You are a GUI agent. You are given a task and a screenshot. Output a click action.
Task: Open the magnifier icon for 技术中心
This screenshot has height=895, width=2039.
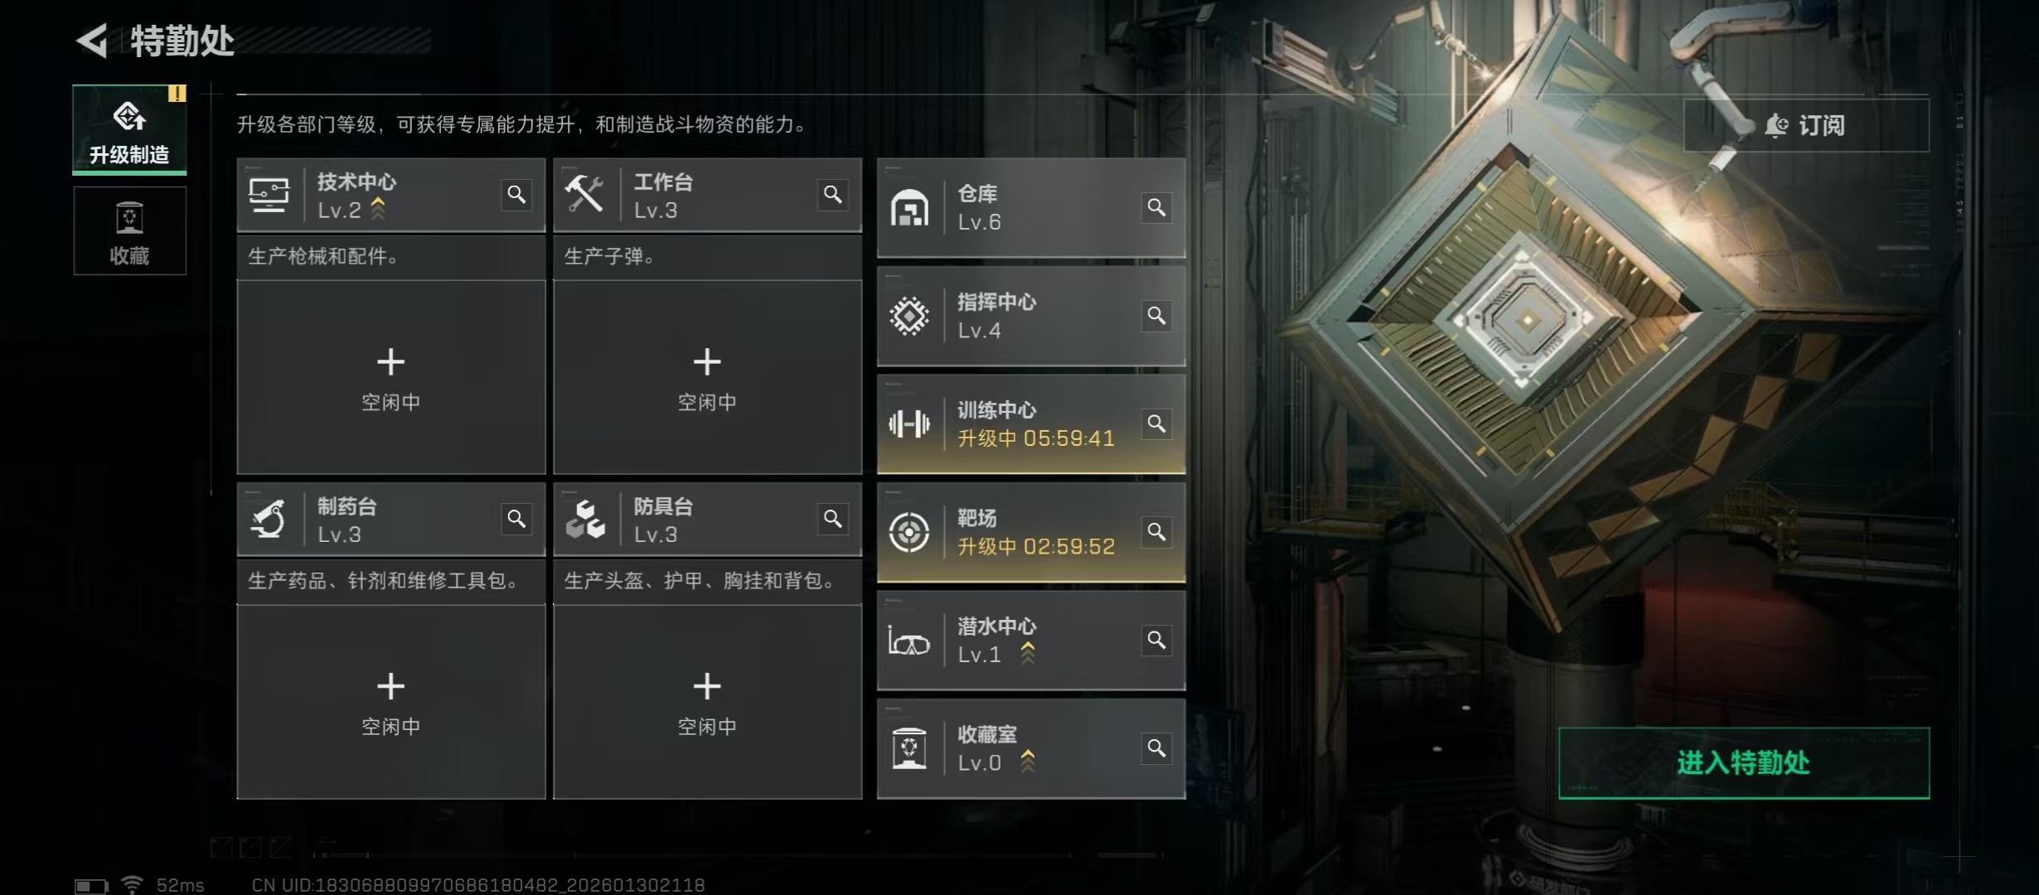pyautogui.click(x=516, y=195)
